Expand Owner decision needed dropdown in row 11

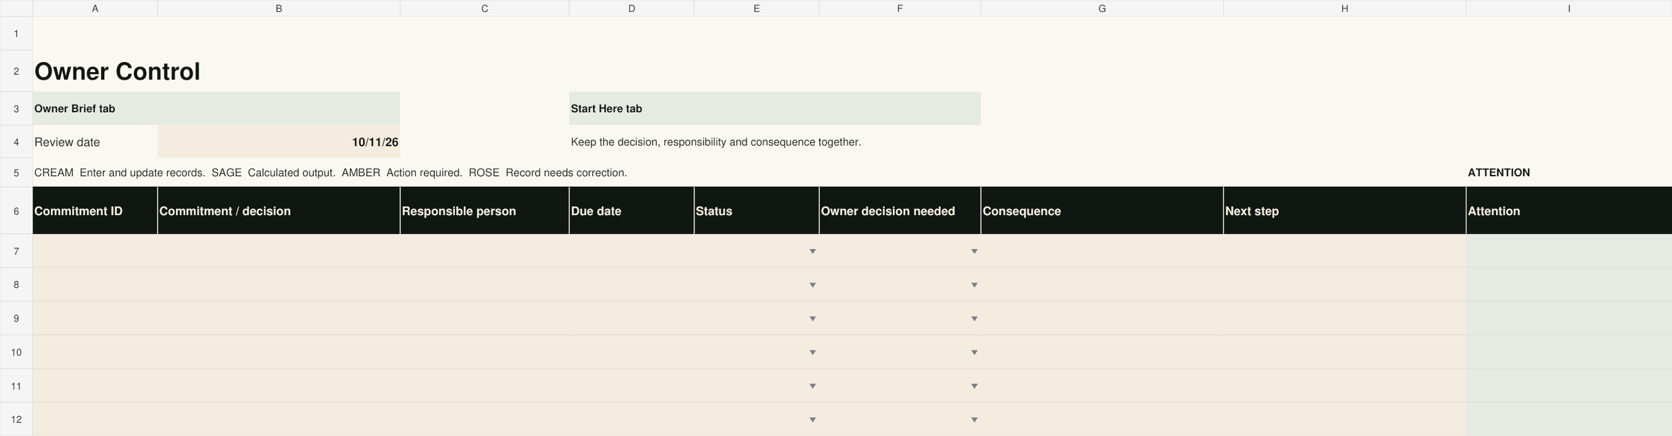974,386
